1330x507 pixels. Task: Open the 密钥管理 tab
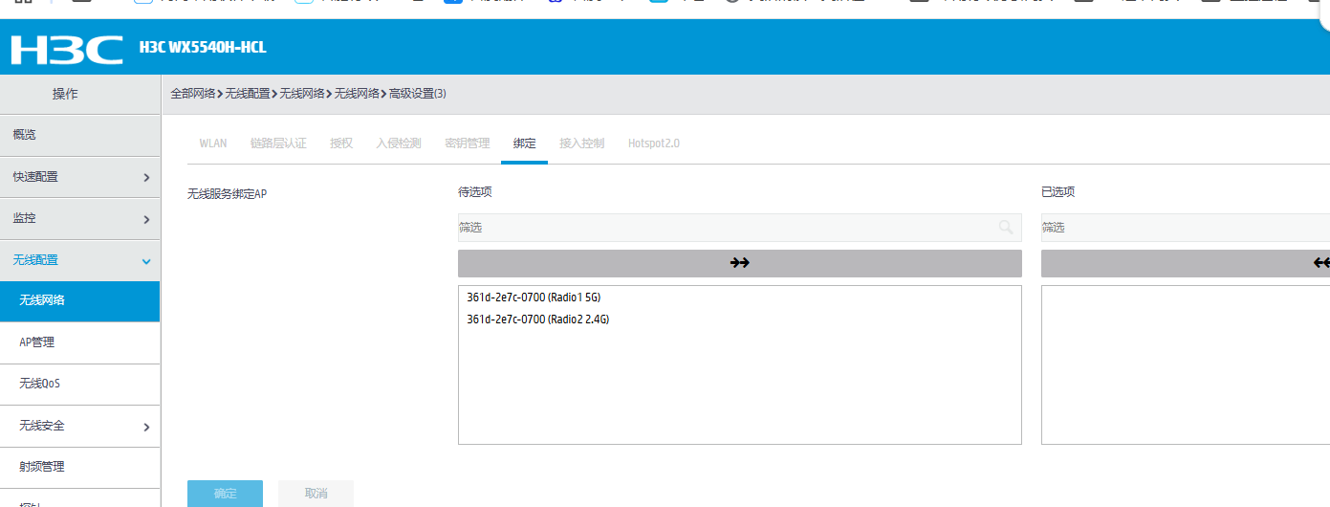pyautogui.click(x=467, y=143)
